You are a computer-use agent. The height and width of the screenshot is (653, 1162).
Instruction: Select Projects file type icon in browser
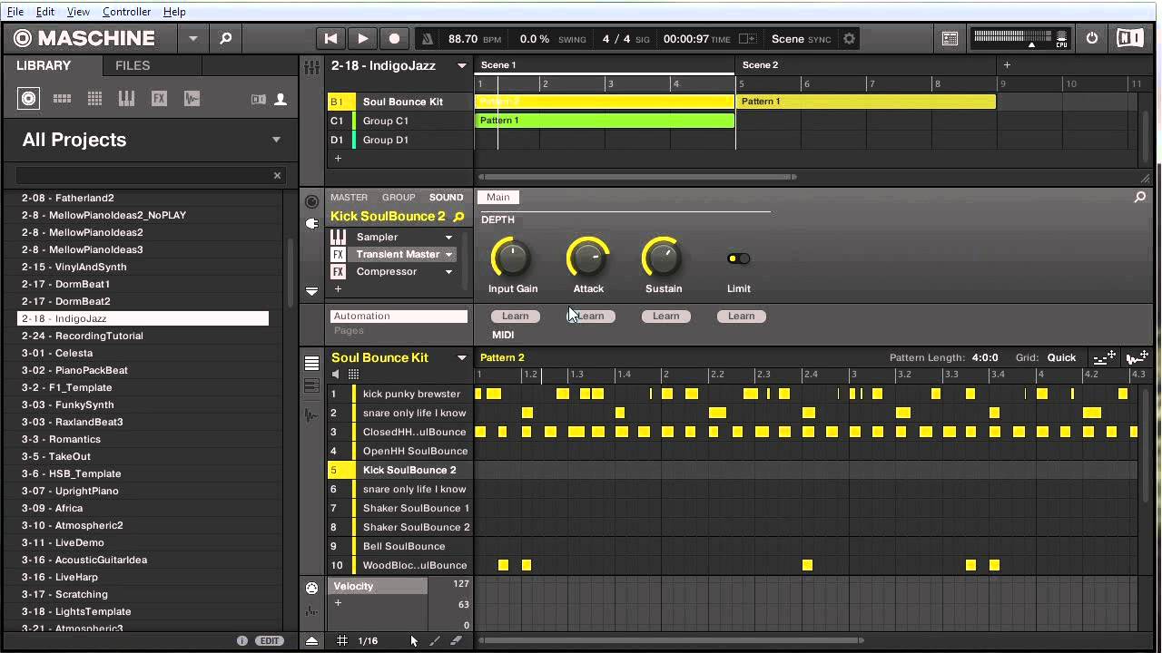29,99
